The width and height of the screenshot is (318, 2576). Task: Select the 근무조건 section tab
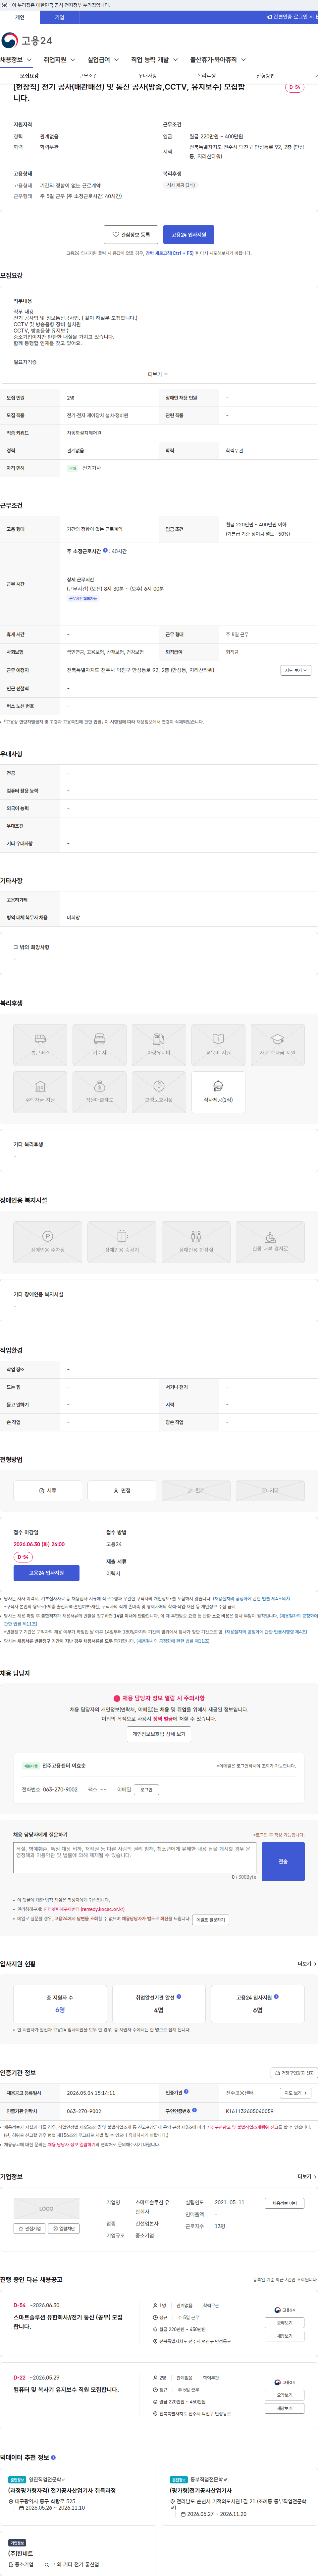pos(89,76)
